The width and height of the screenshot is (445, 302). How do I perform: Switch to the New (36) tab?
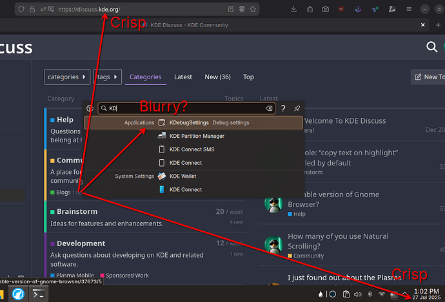click(217, 77)
